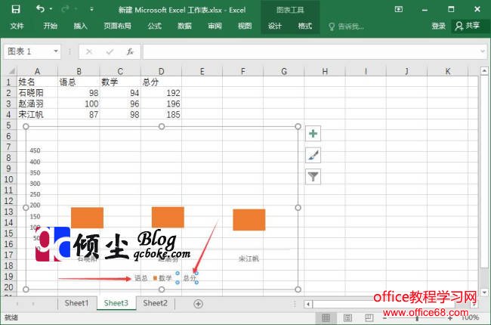Click cell containing 石晓阳
Image resolution: width=491 pixels, height=325 pixels.
pos(37,93)
